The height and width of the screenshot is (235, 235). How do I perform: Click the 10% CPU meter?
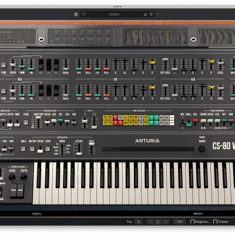click(x=179, y=221)
